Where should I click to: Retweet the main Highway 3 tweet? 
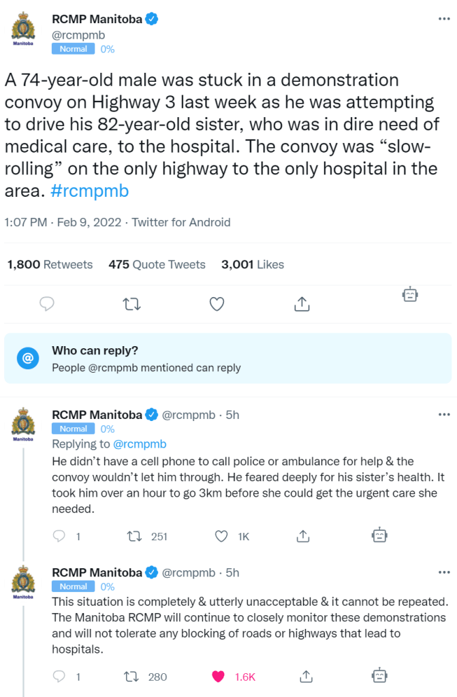(128, 304)
